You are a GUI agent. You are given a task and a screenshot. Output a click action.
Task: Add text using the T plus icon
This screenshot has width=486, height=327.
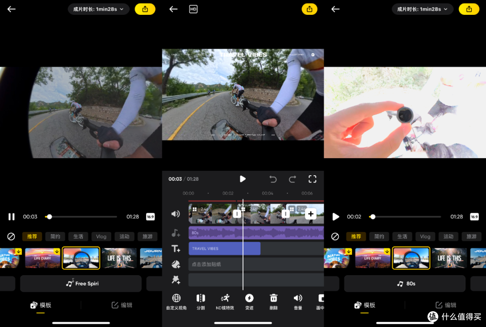175,249
